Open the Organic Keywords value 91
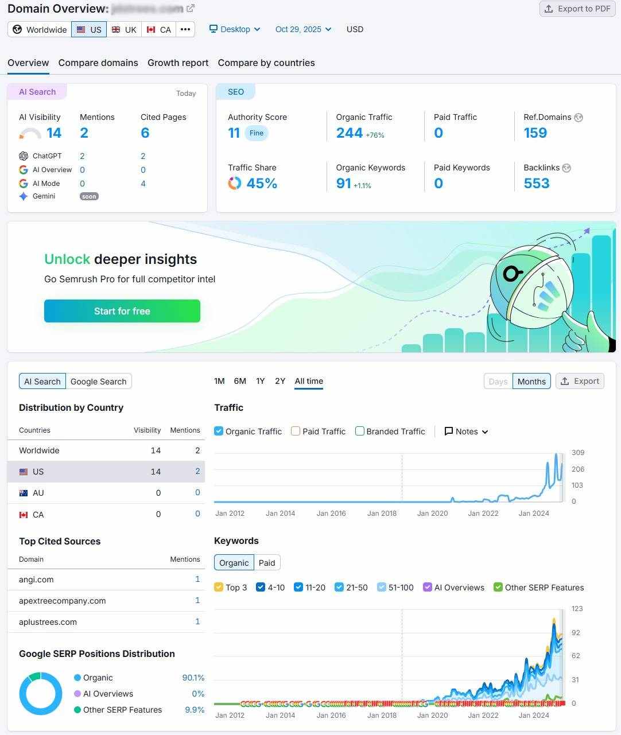 [x=344, y=184]
